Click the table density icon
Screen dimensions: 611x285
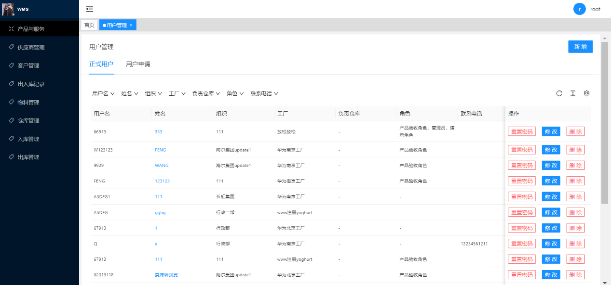(x=573, y=93)
